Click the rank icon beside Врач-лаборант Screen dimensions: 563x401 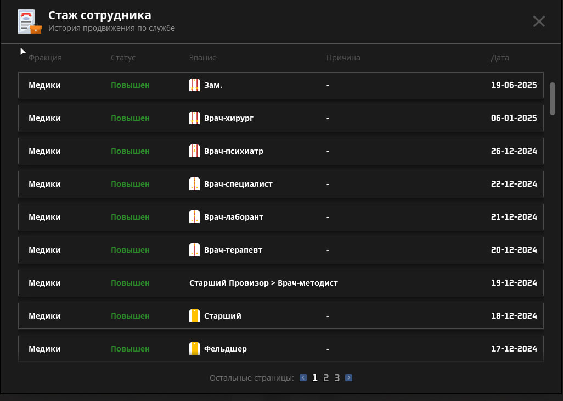coord(194,216)
